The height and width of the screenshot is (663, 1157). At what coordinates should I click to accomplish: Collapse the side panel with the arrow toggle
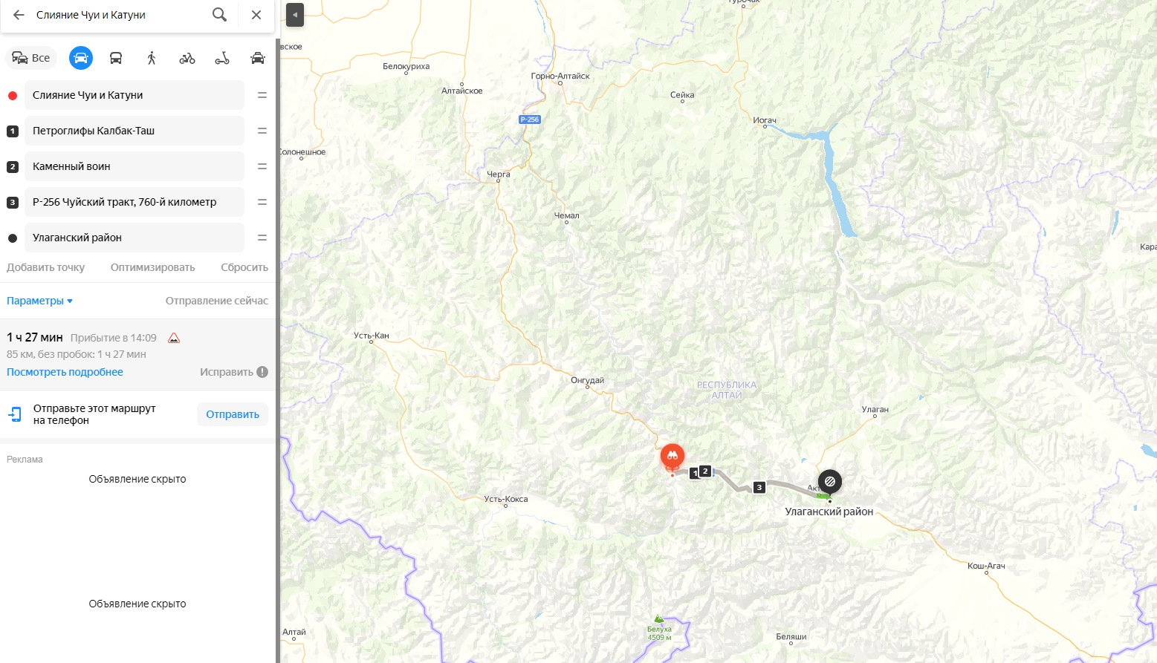(x=295, y=15)
